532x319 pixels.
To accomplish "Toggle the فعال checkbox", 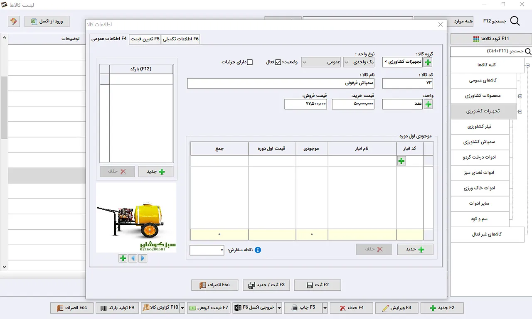I will coord(278,62).
